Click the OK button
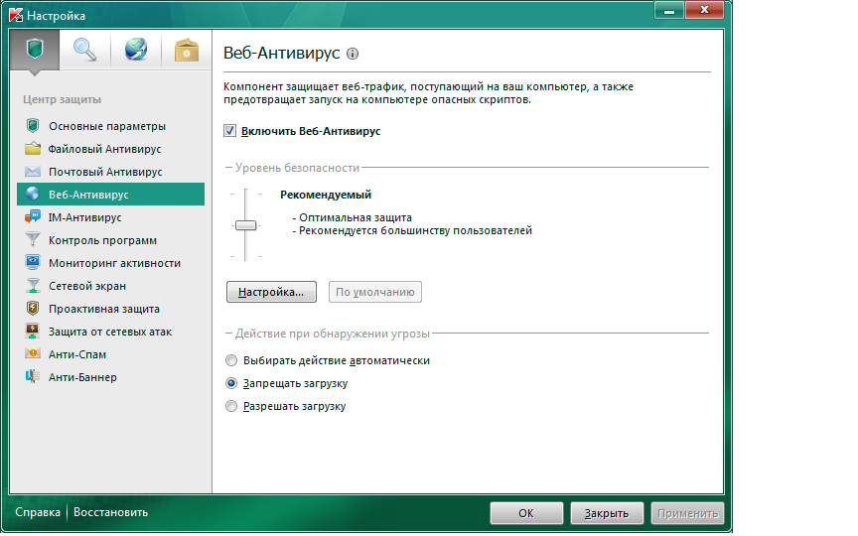The height and width of the screenshot is (536, 858). [x=526, y=513]
